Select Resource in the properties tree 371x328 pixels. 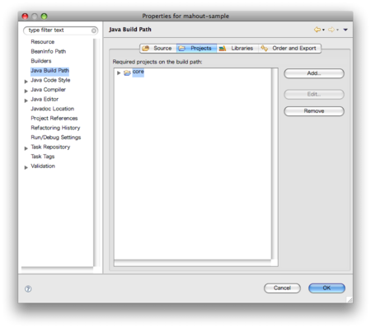pyautogui.click(x=43, y=42)
